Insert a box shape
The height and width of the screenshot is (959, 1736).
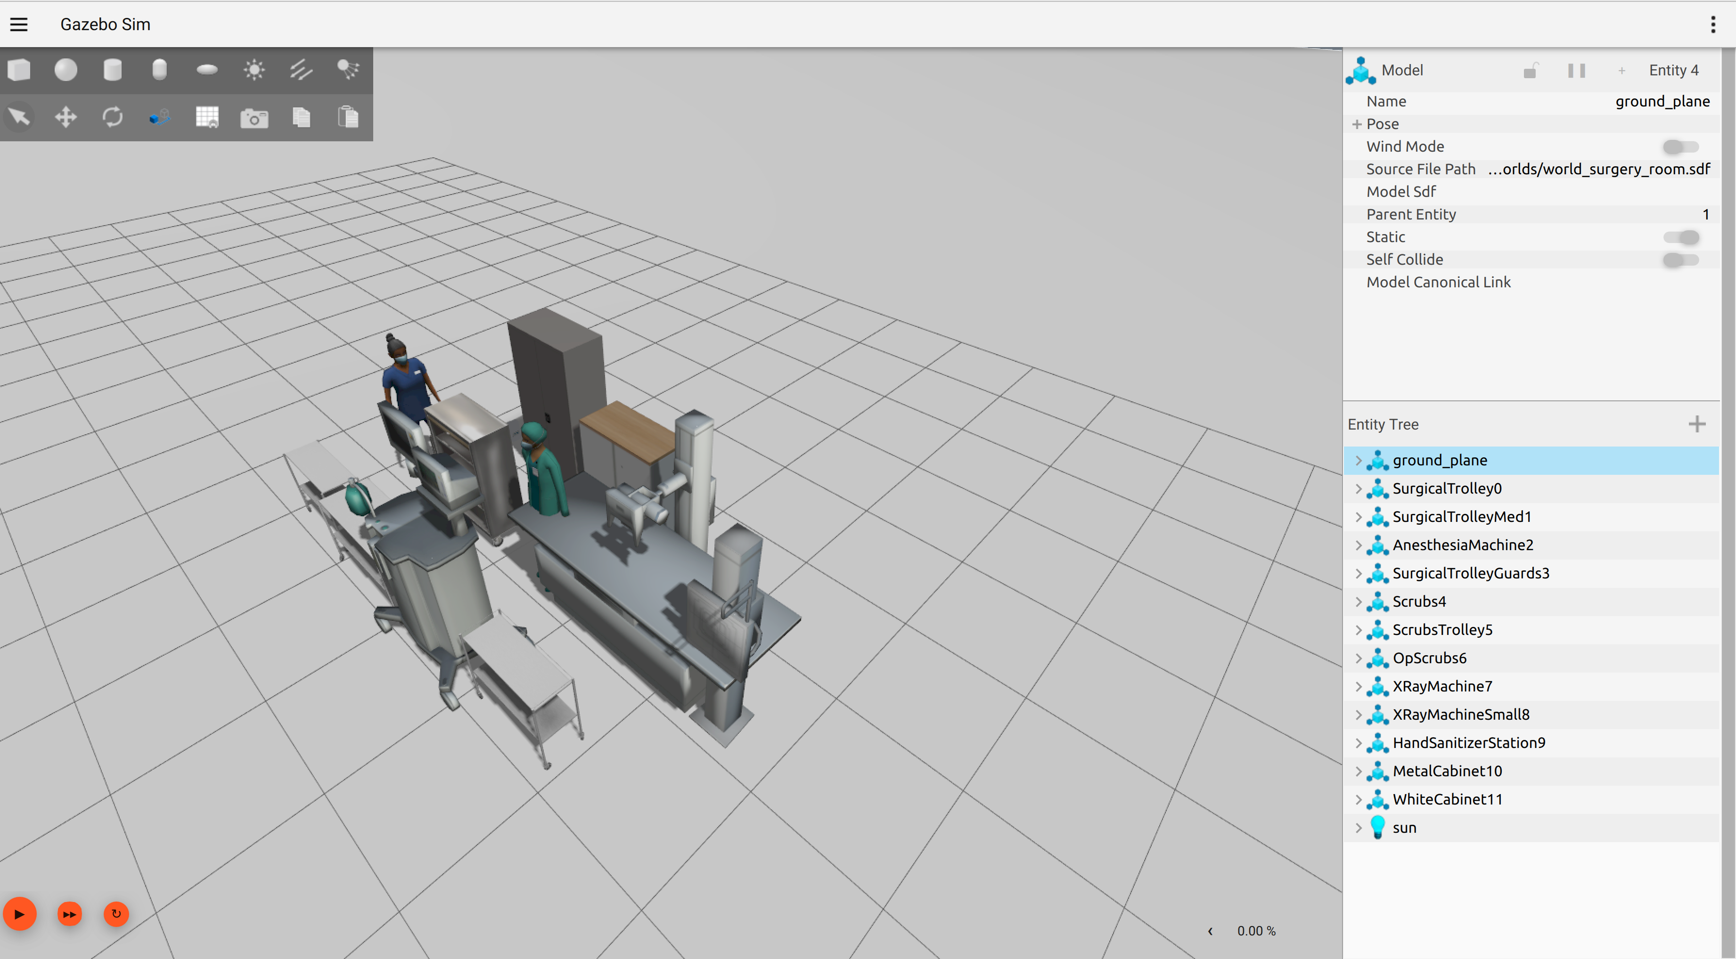(x=19, y=69)
